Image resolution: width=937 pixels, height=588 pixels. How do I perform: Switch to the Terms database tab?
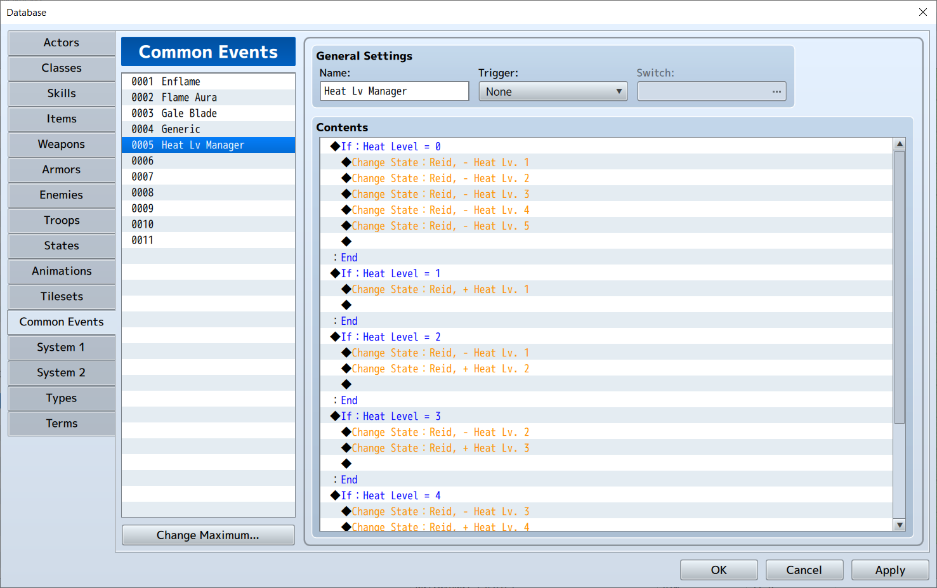[x=61, y=423]
